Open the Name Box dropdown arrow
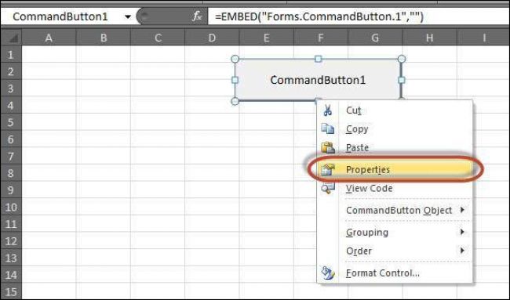This screenshot has width=510, height=300. click(x=128, y=16)
